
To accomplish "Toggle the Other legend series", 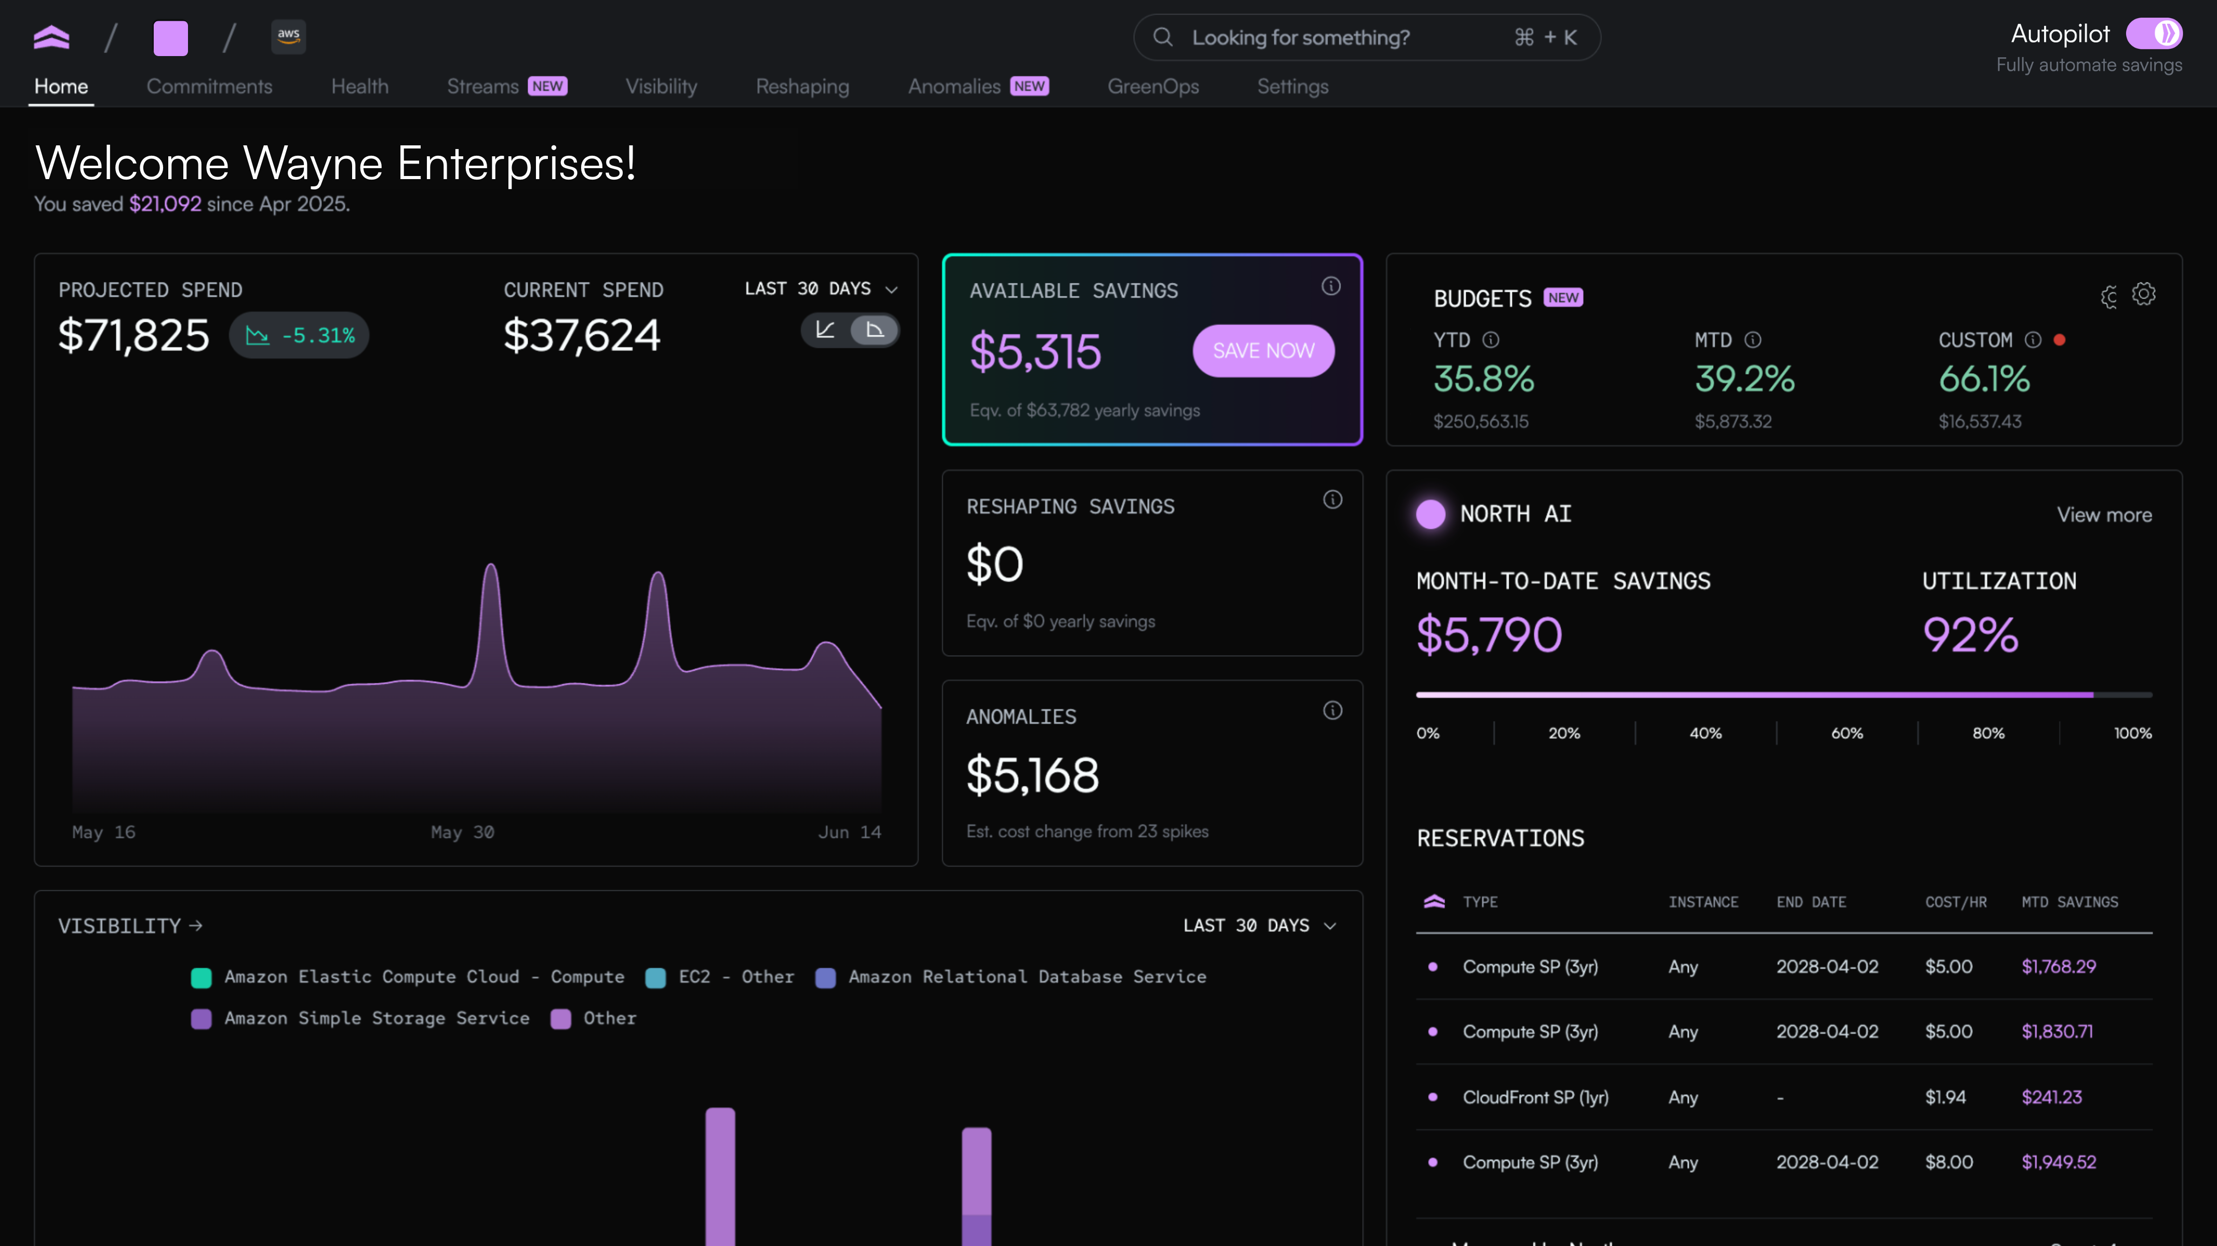I will [594, 1019].
